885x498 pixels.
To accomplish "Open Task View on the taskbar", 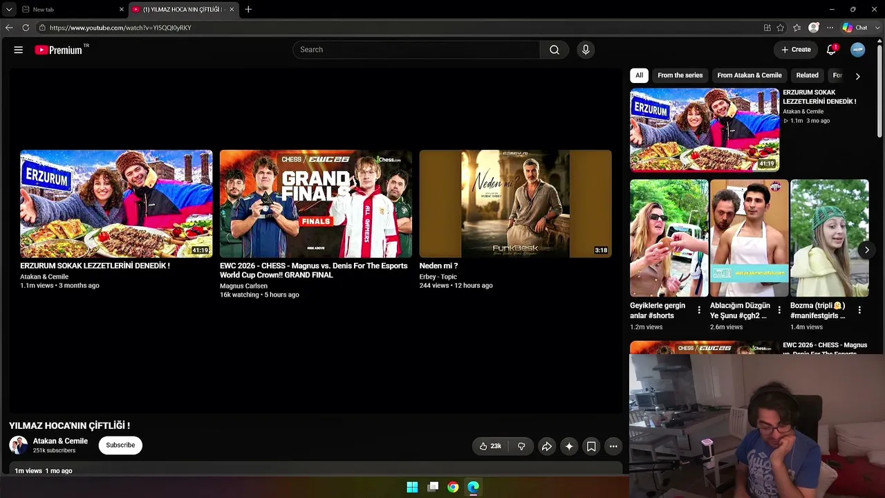I will click(433, 487).
